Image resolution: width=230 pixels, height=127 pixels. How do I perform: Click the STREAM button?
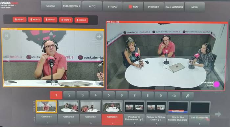tap(113, 7)
